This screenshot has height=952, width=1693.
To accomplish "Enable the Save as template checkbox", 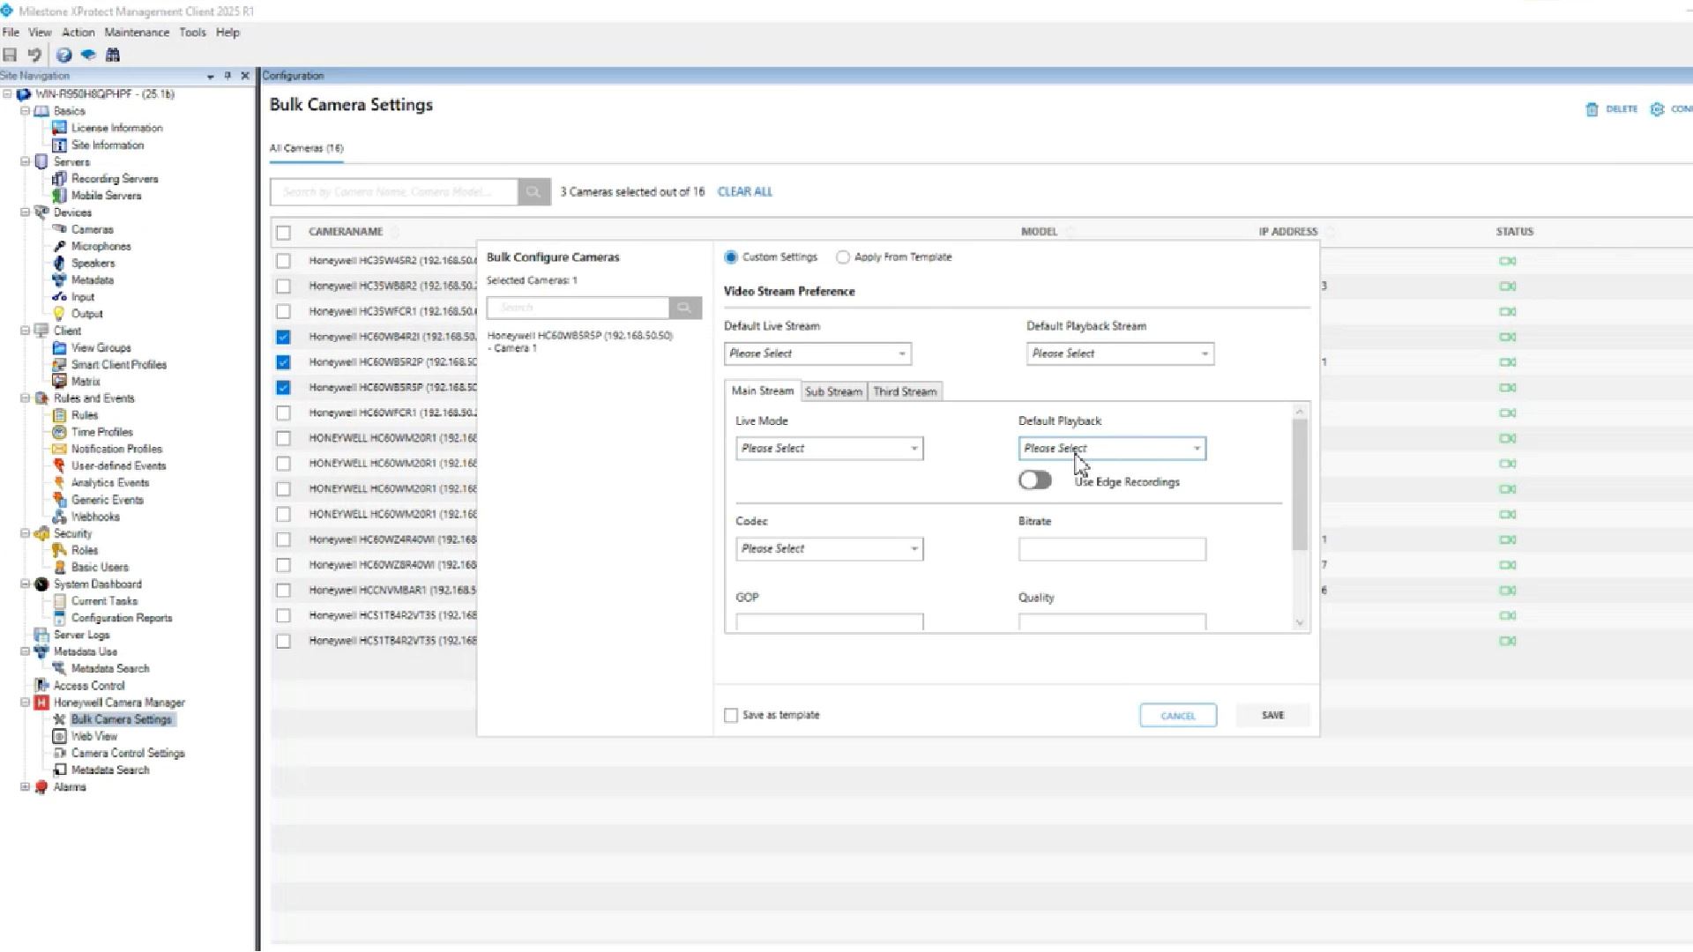I will (731, 716).
